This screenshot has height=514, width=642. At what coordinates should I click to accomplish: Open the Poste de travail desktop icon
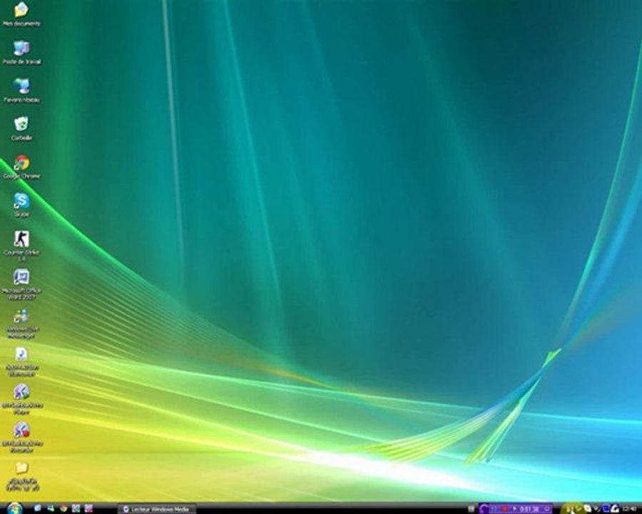coord(21,52)
